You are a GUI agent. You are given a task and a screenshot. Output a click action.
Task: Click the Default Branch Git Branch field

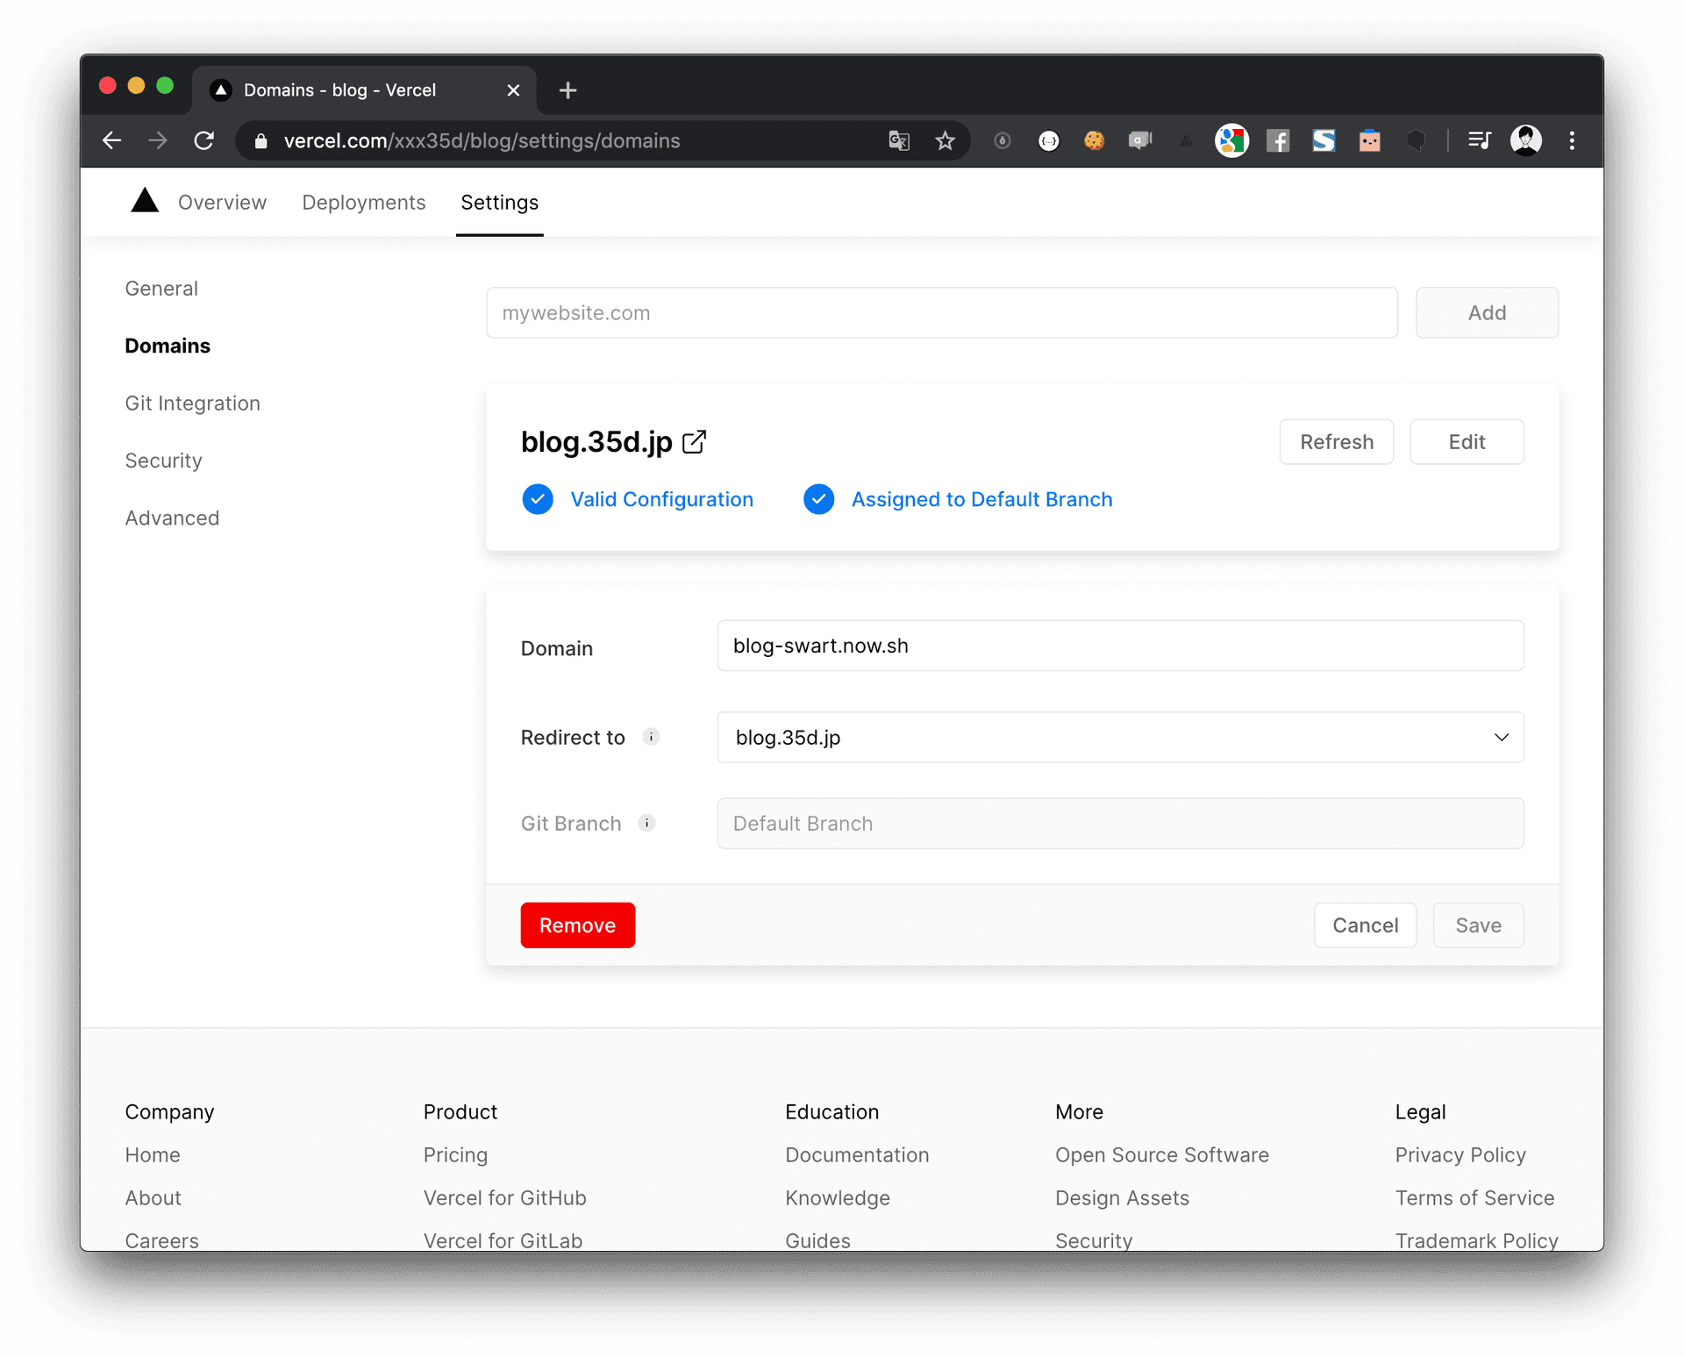pyautogui.click(x=1120, y=823)
